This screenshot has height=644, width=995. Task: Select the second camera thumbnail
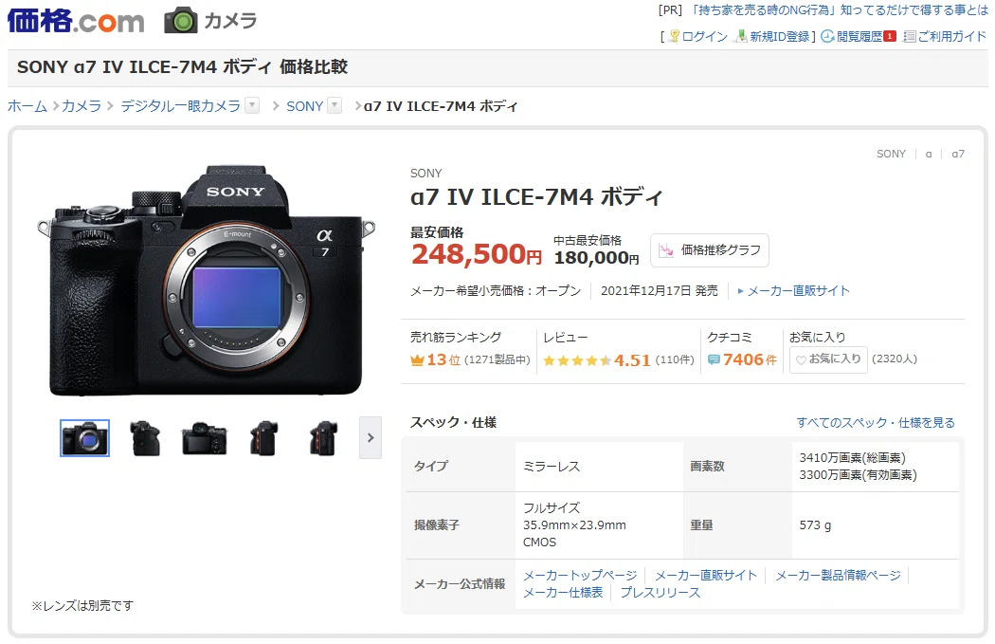pos(145,437)
